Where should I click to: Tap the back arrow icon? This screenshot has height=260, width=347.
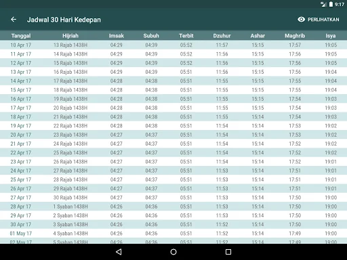point(14,20)
